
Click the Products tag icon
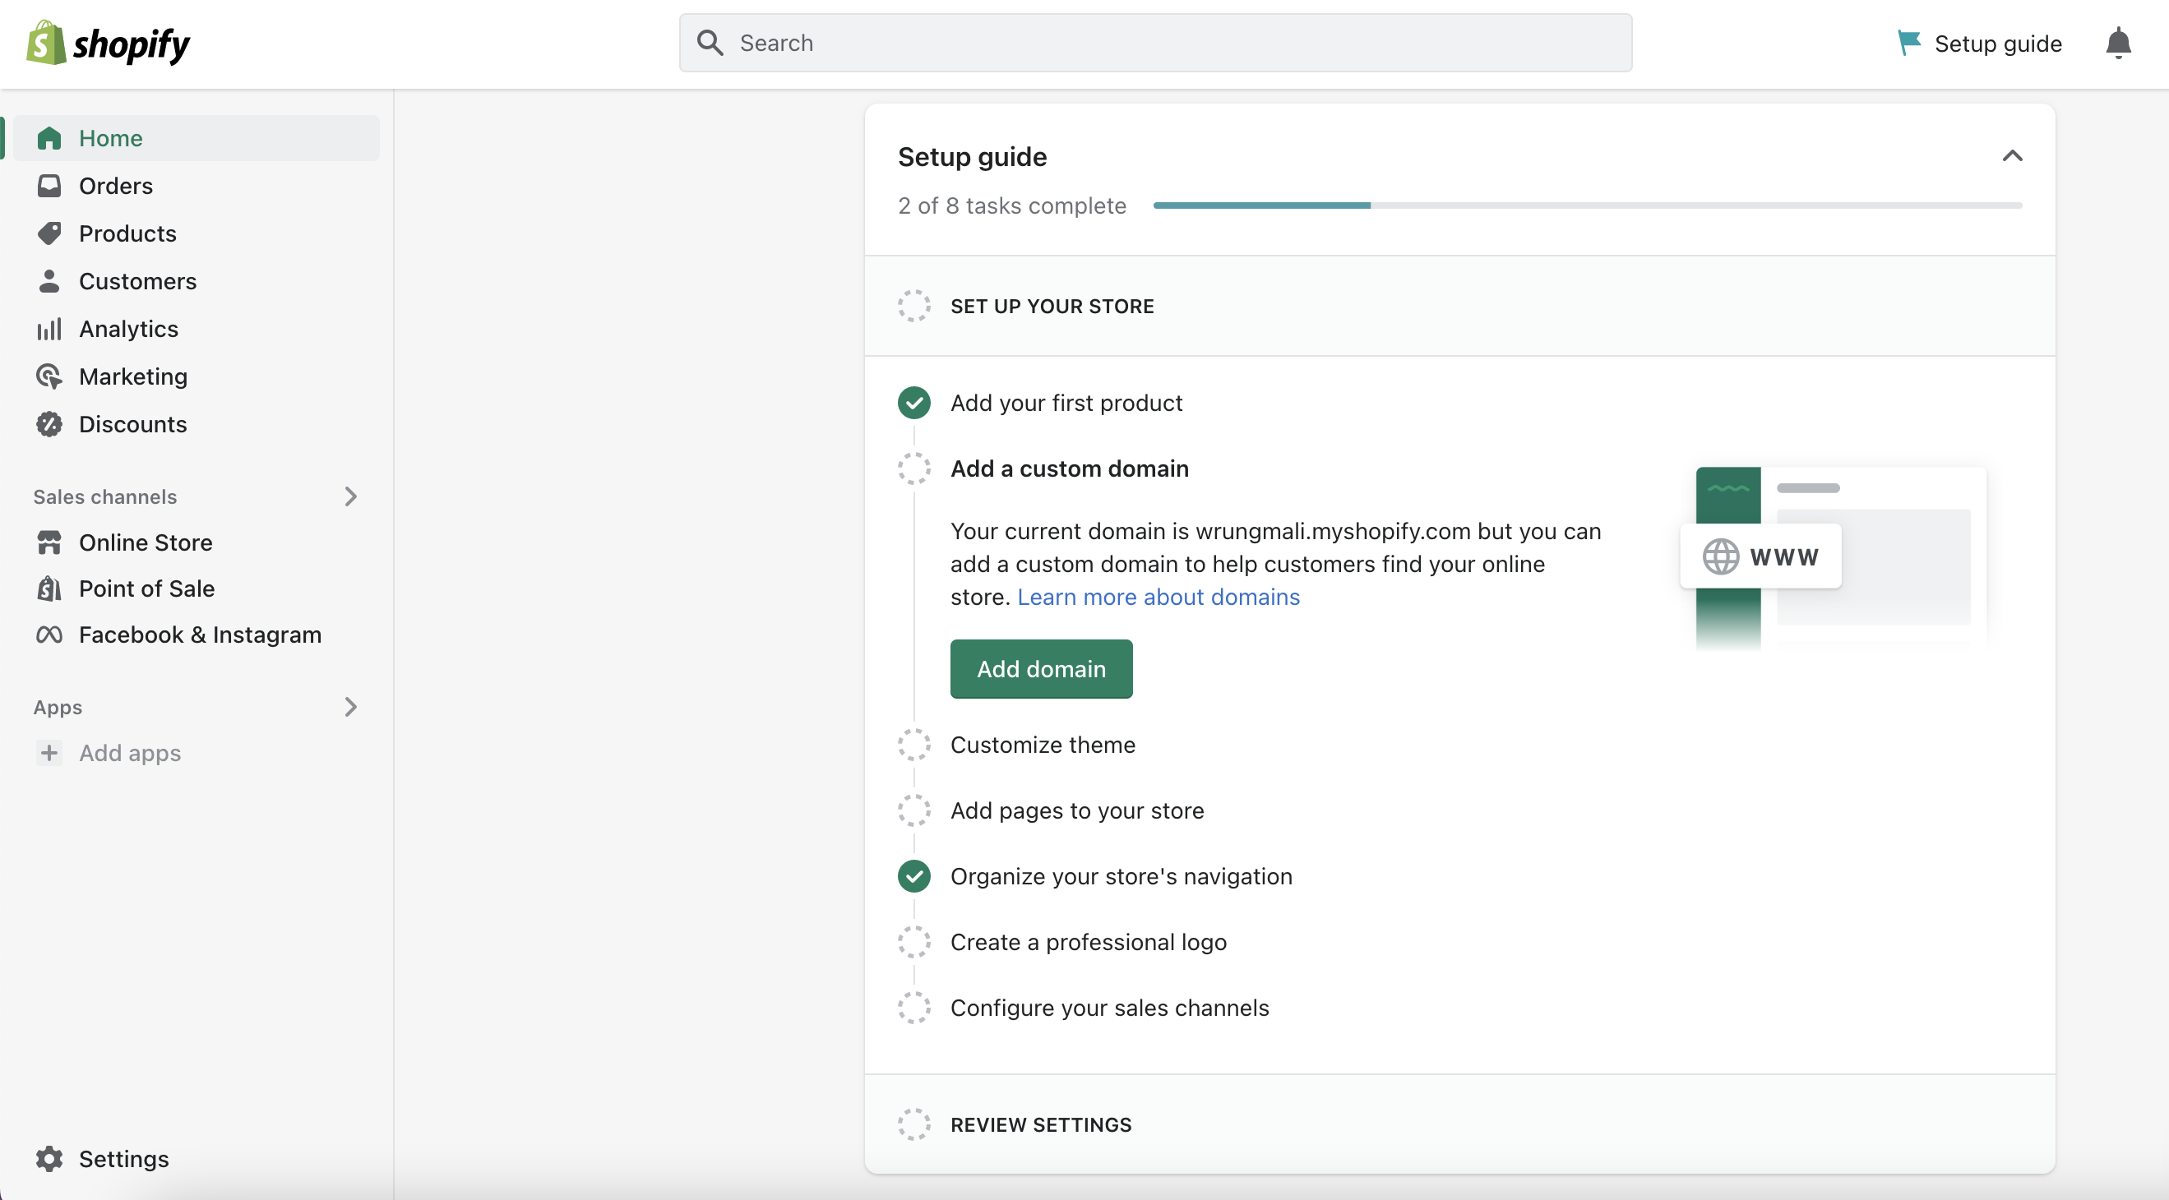pyautogui.click(x=49, y=233)
